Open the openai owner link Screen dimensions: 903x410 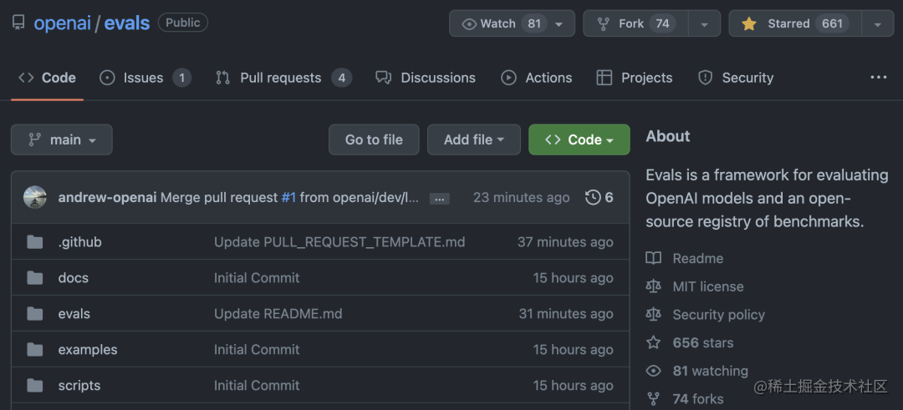[62, 23]
